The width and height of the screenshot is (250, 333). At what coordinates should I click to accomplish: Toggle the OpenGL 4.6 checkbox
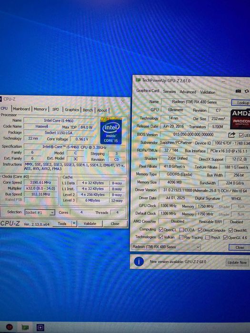tap(225, 238)
